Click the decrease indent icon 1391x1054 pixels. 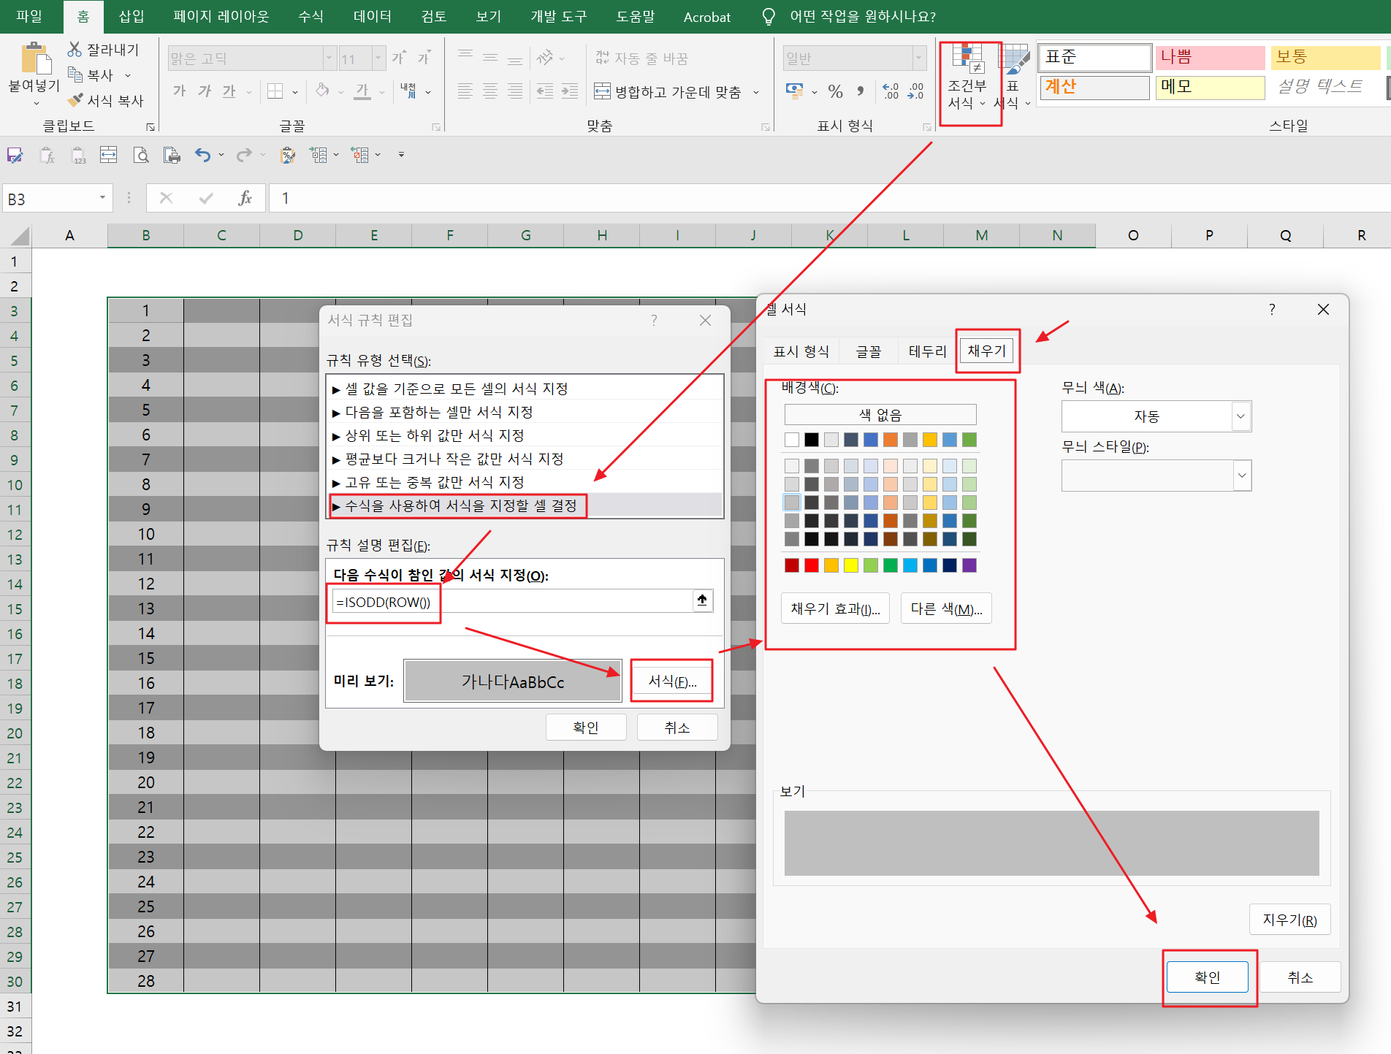(x=545, y=91)
